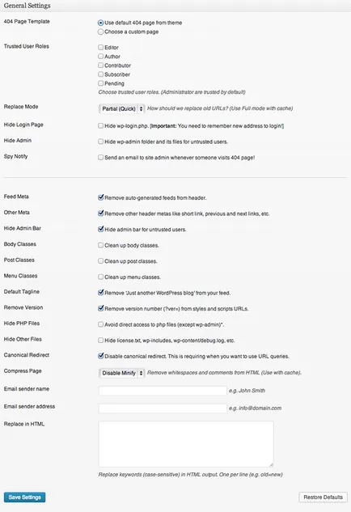351x512 pixels.
Task: Focus the Email sender address field
Action: click(x=163, y=408)
